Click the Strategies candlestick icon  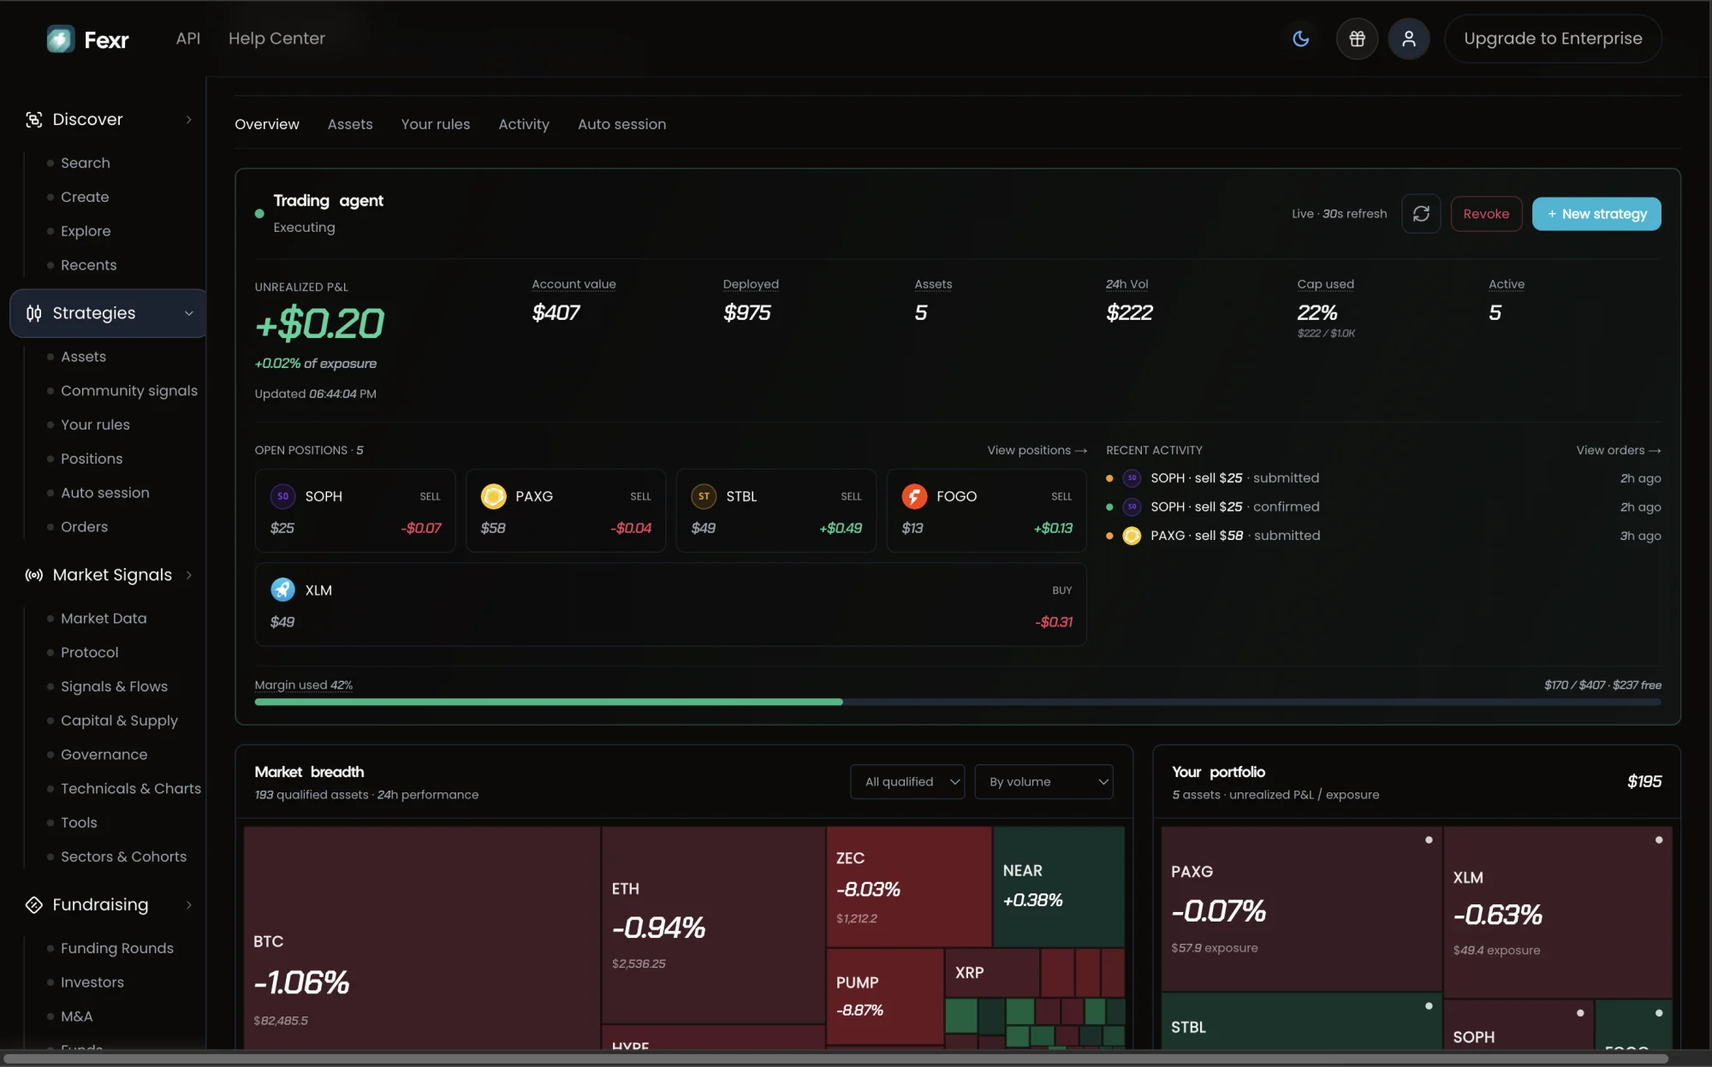coord(33,313)
